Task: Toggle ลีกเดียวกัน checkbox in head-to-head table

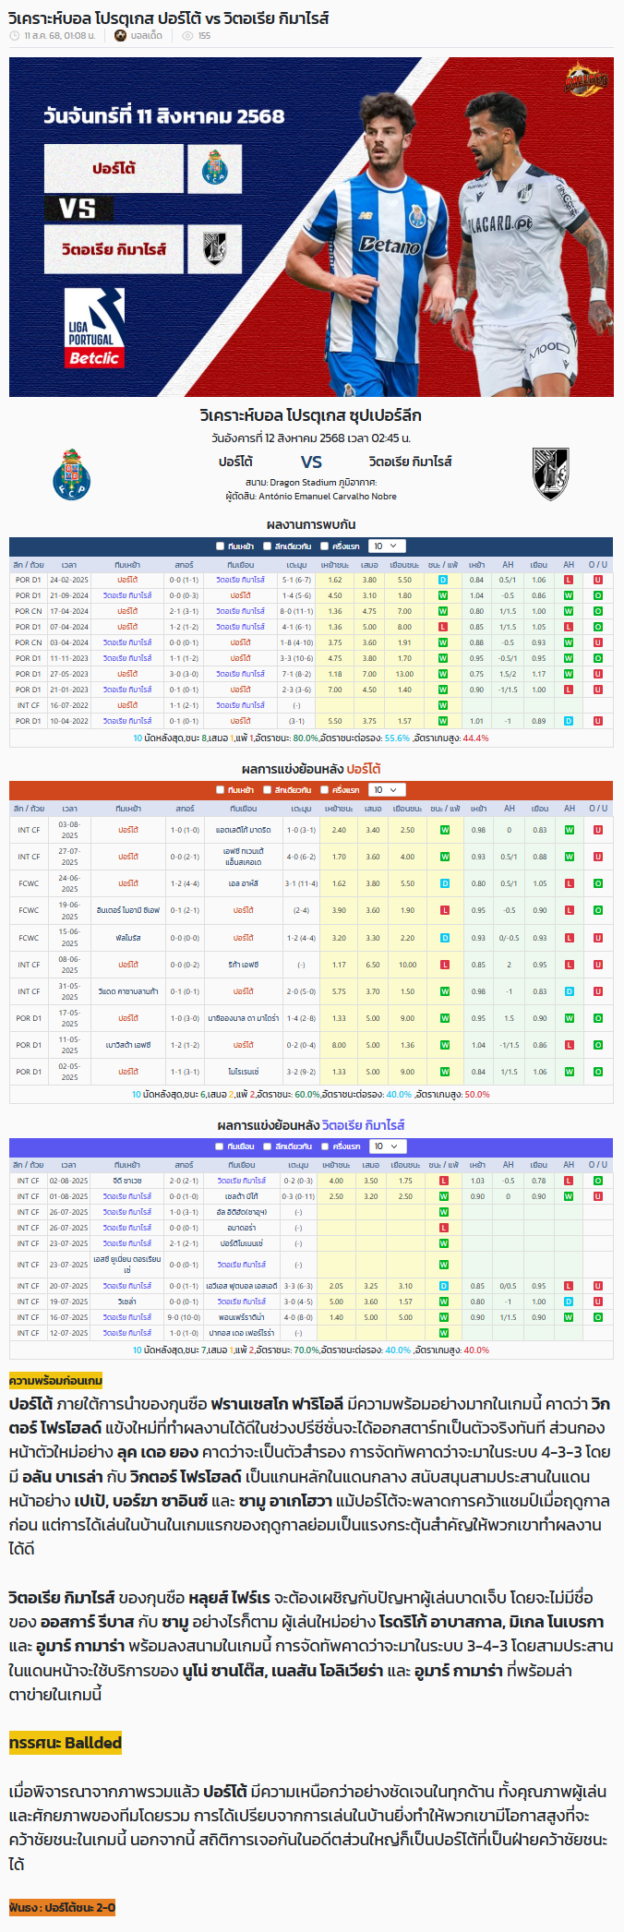Action: click(267, 546)
